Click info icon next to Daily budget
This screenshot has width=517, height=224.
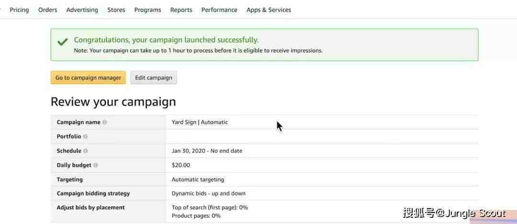point(96,165)
